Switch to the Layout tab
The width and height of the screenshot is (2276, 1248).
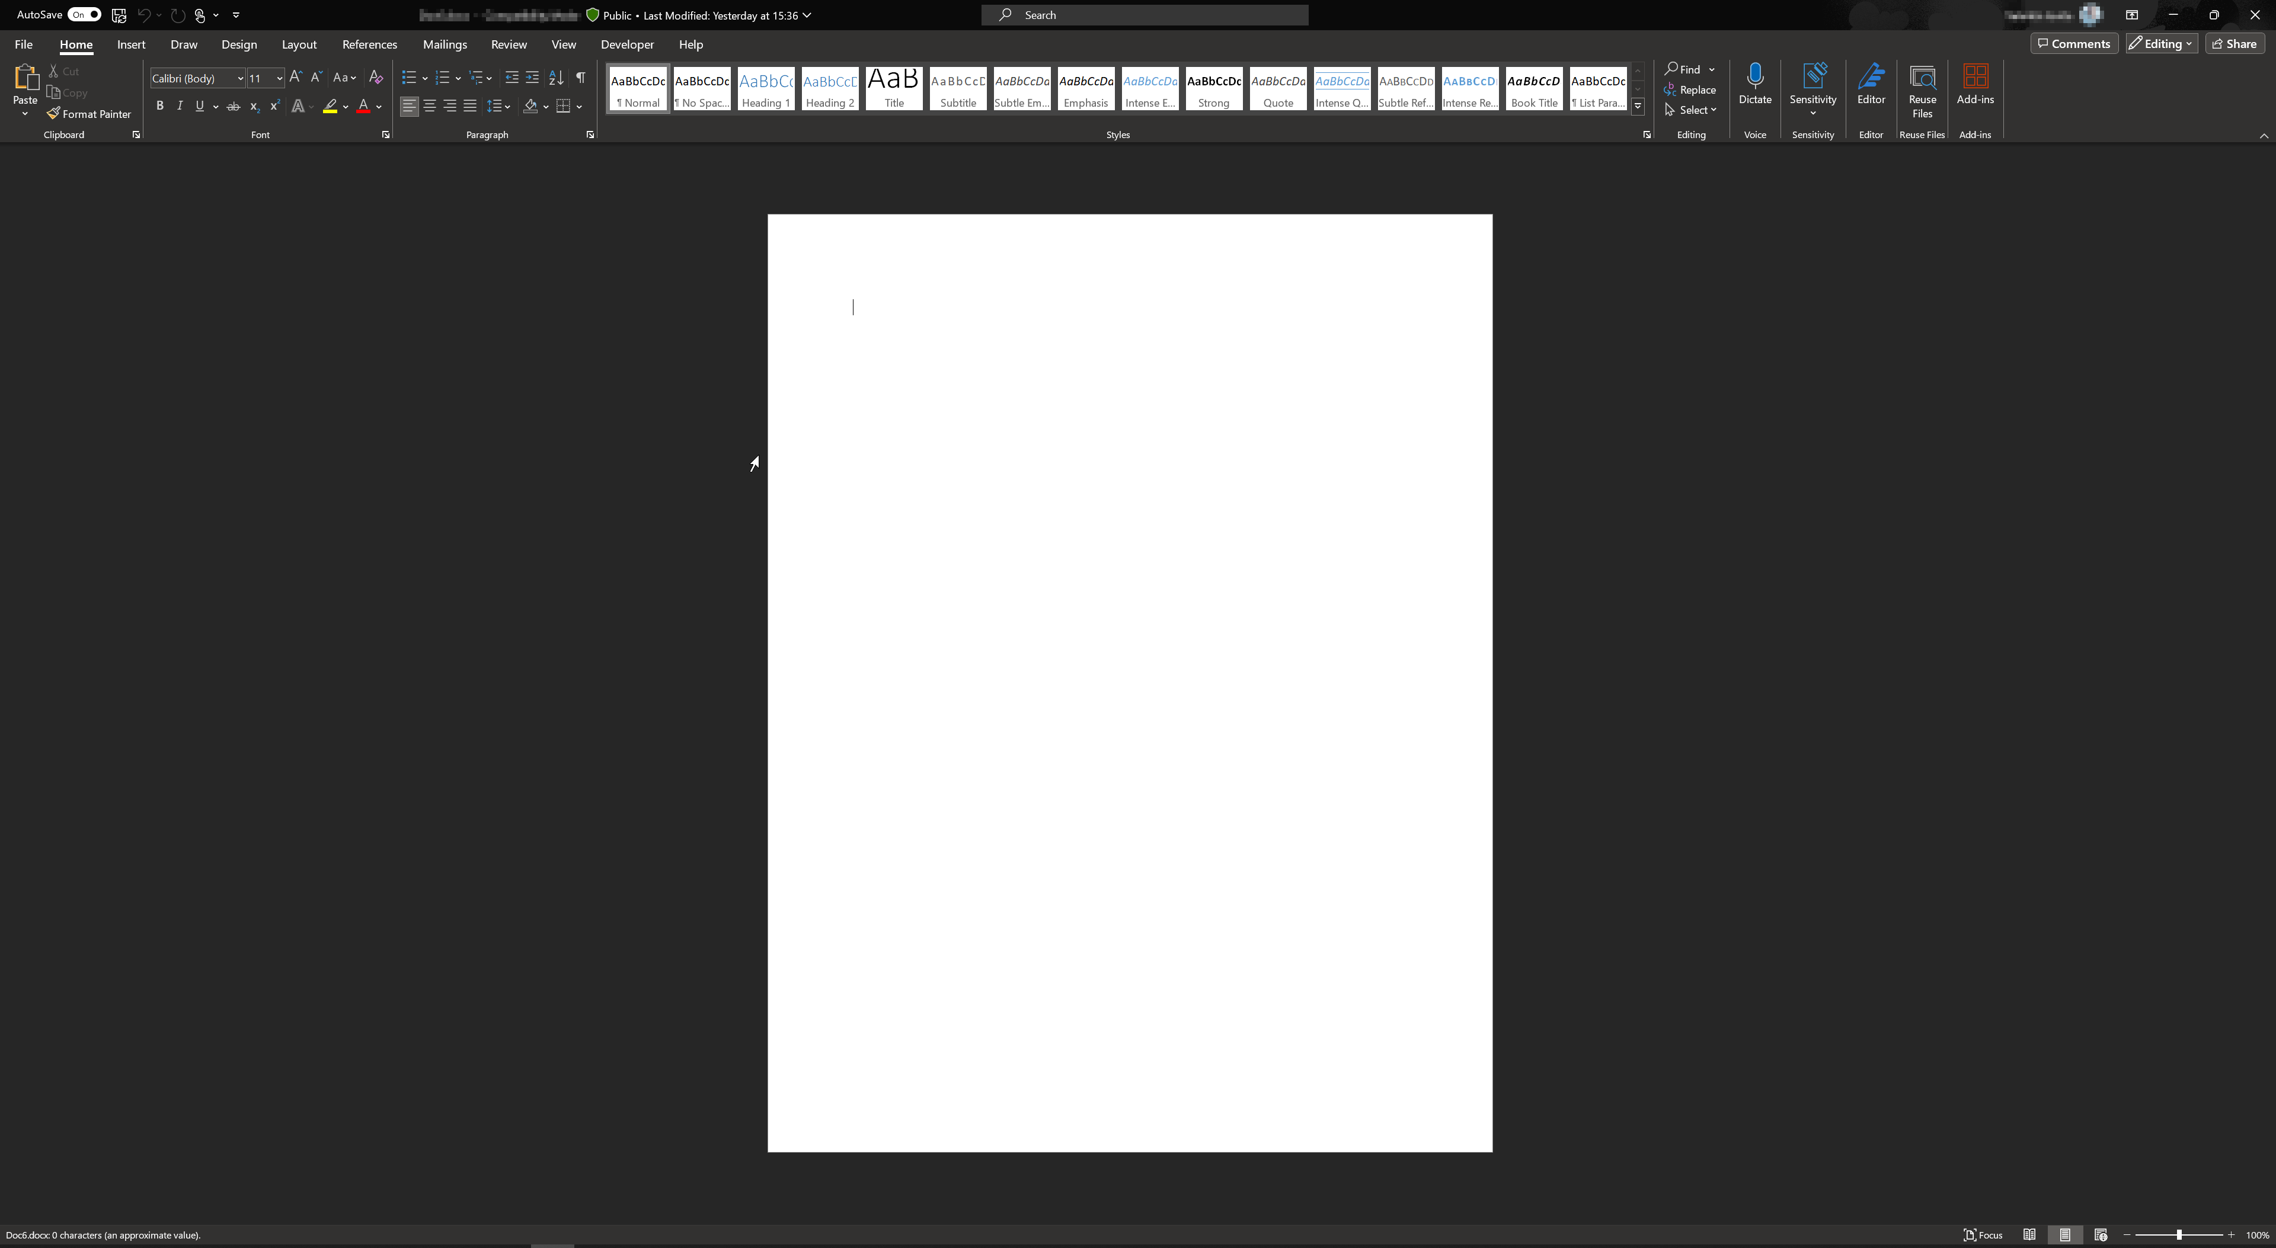(299, 44)
